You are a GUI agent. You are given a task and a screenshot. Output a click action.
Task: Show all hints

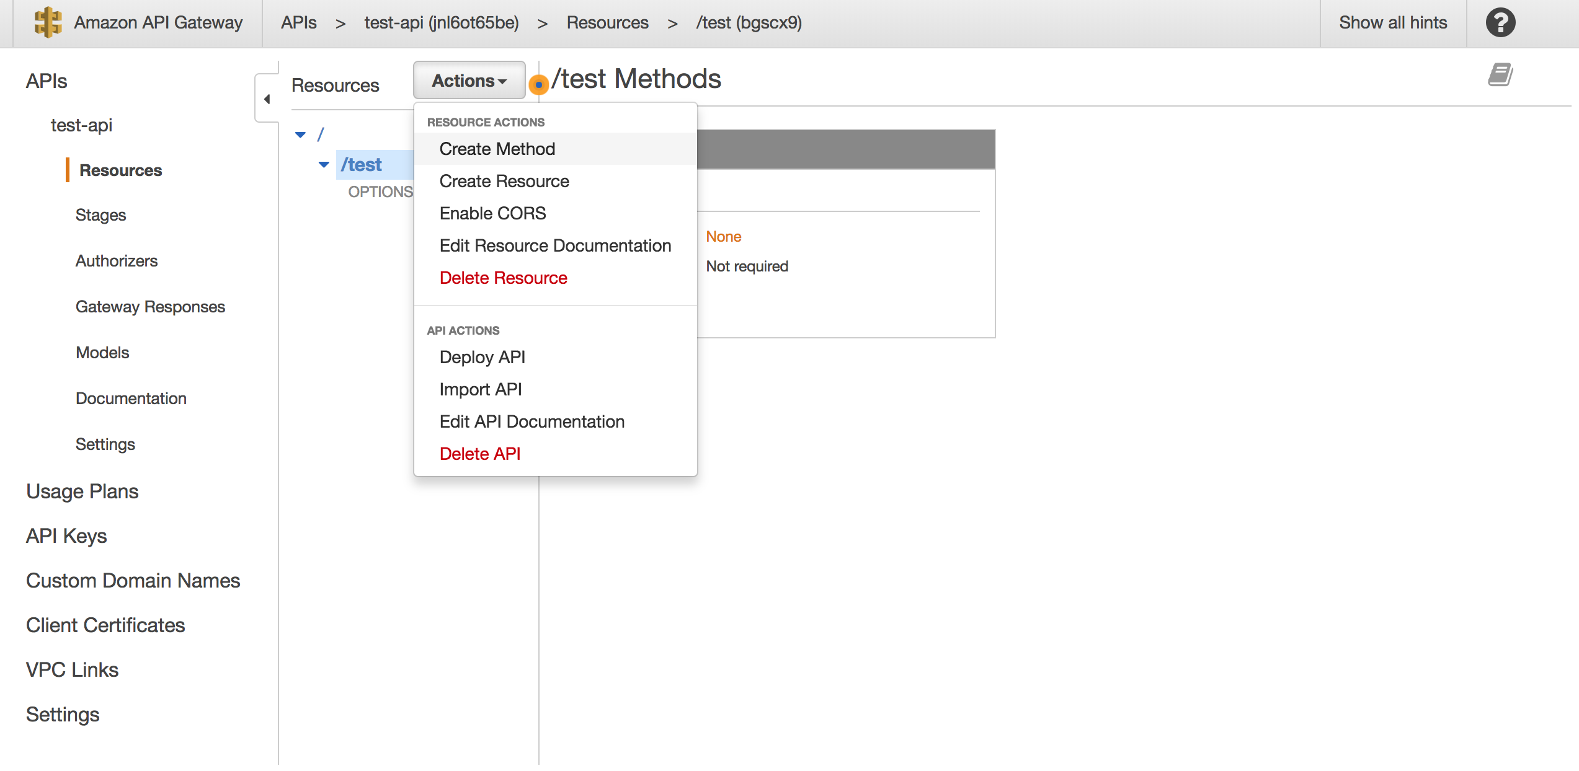1393,23
